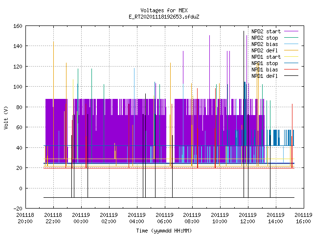Click the y-axis label 'Volt (V)'
The image size is (313, 235).
pos(6,117)
